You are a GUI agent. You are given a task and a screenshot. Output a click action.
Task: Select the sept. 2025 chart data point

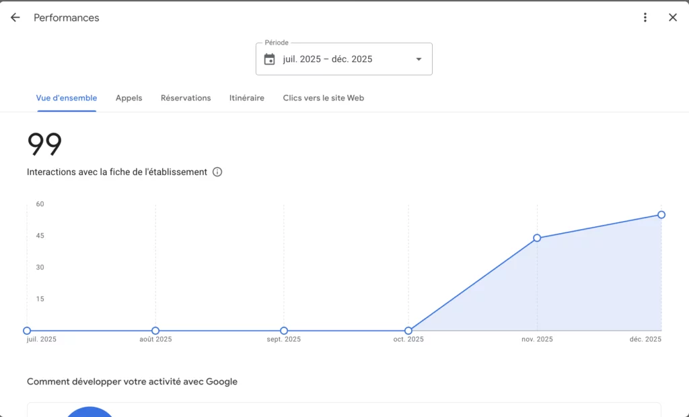tap(284, 331)
